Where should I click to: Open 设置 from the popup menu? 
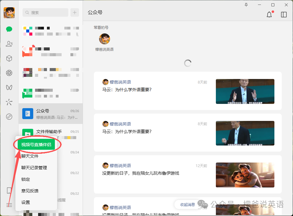(x=26, y=202)
